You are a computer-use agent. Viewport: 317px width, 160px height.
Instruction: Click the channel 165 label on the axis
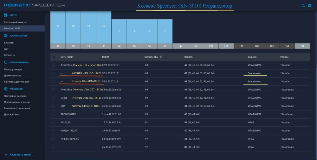(x=302, y=46)
